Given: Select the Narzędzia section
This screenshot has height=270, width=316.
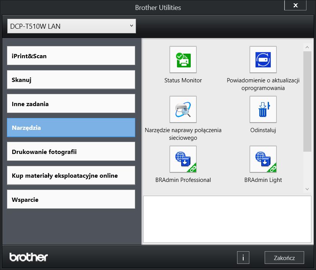Looking at the screenshot, I should [71, 128].
